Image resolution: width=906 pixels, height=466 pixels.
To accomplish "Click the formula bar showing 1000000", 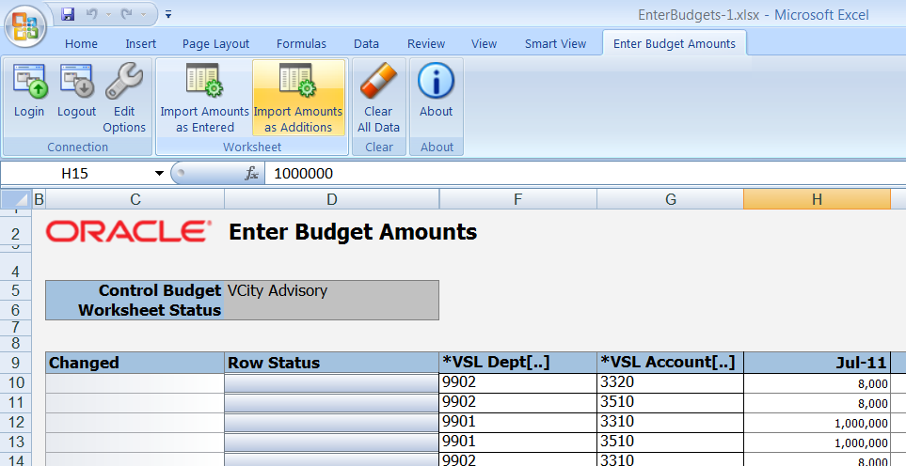I will [x=585, y=173].
